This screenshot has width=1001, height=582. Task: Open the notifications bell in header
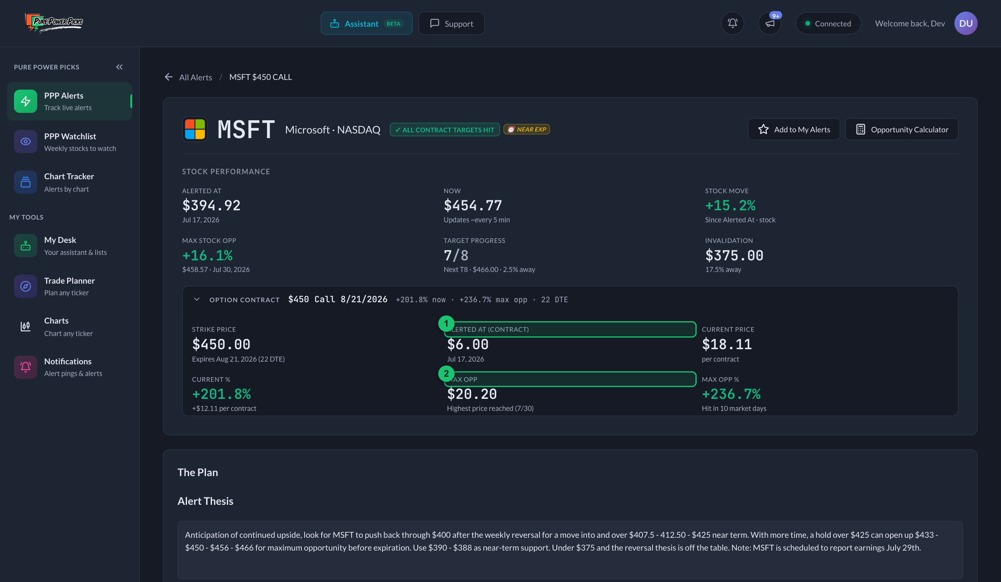[x=733, y=23]
